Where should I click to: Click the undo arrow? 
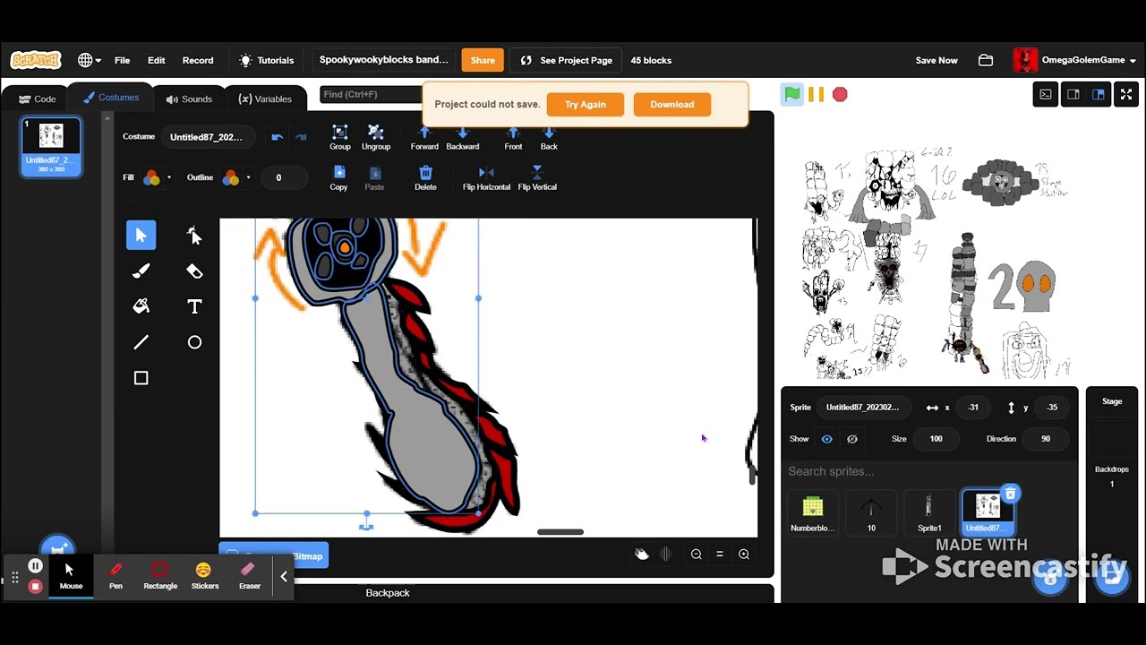pyautogui.click(x=277, y=137)
